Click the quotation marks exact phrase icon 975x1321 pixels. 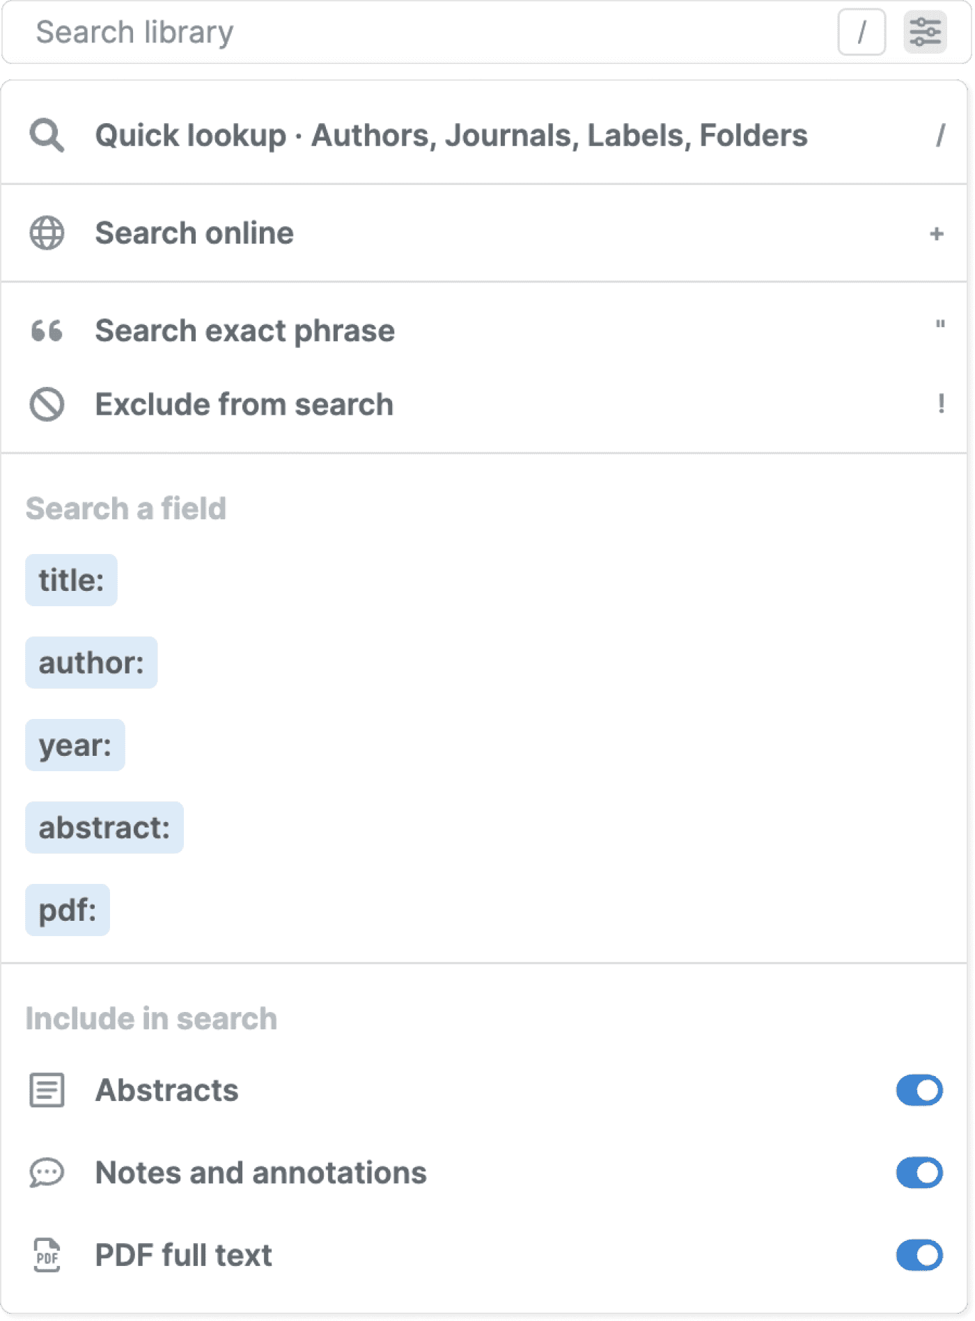(46, 331)
